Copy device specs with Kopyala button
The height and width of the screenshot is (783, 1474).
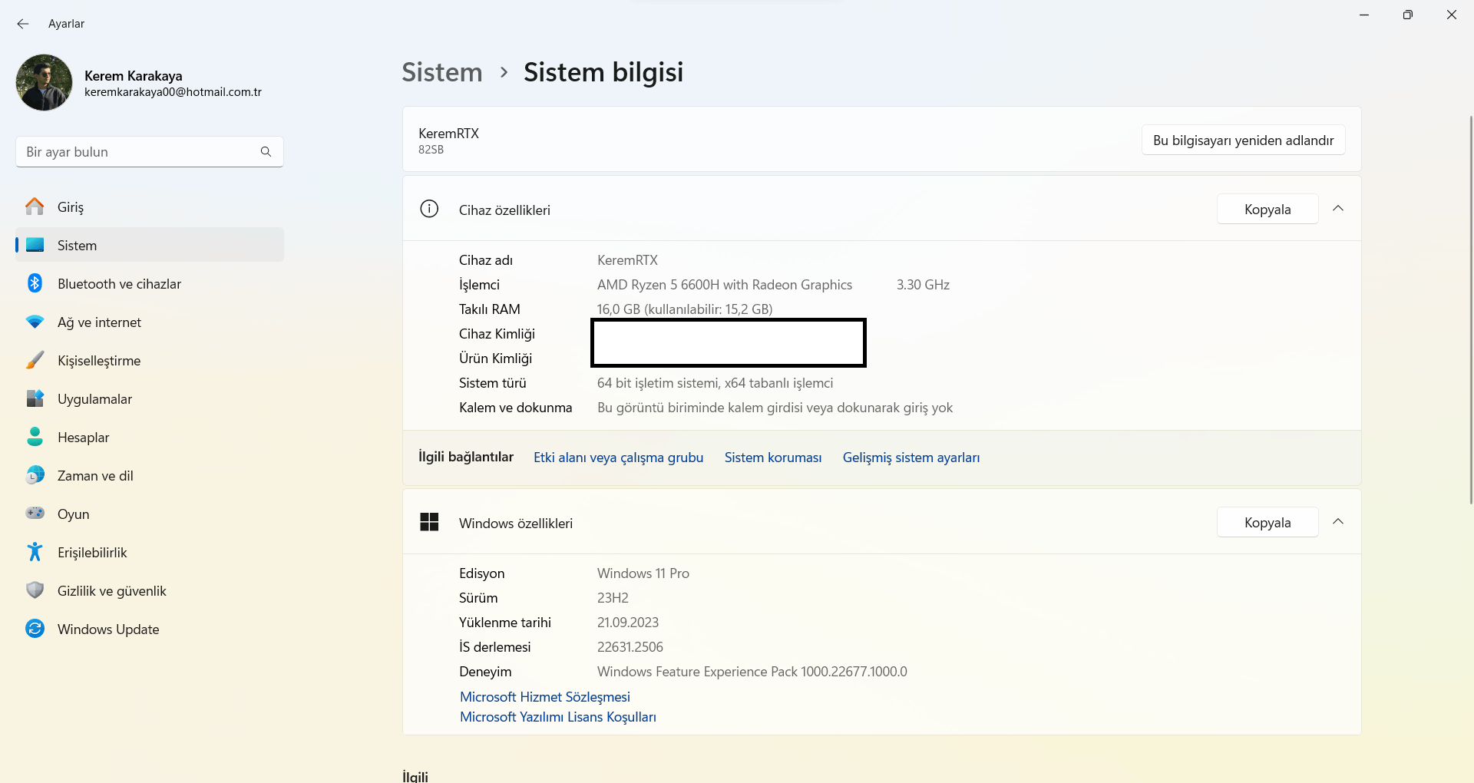1267,210
